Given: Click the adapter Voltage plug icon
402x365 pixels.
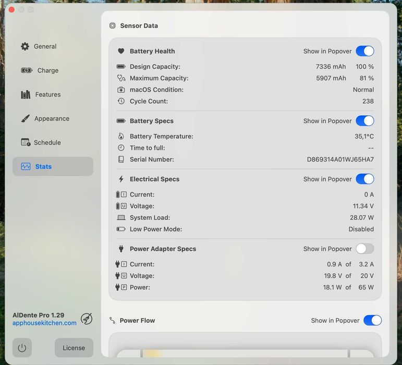Looking at the screenshot, I should (121, 276).
